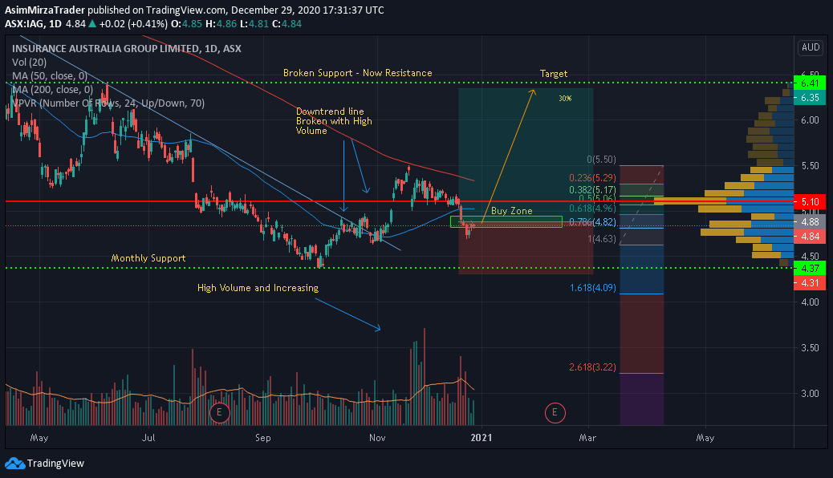The image size is (833, 478).
Task: Click the ASX:IAG ticker in header
Action: pyautogui.click(x=25, y=24)
